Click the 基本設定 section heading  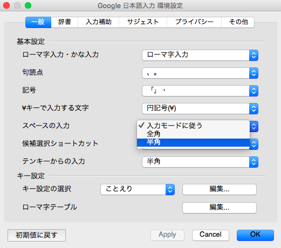(31, 42)
